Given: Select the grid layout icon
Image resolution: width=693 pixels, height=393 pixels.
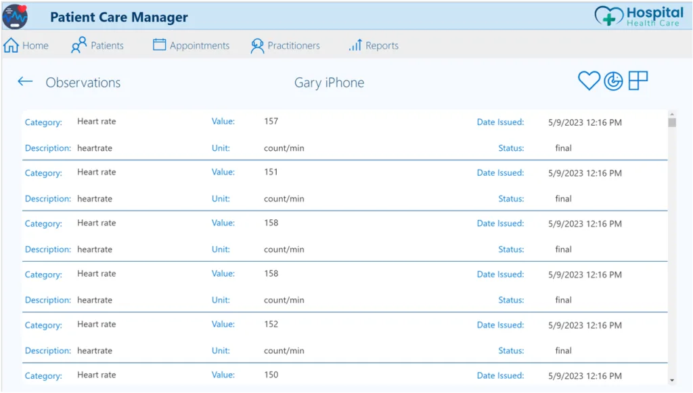Looking at the screenshot, I should (638, 80).
